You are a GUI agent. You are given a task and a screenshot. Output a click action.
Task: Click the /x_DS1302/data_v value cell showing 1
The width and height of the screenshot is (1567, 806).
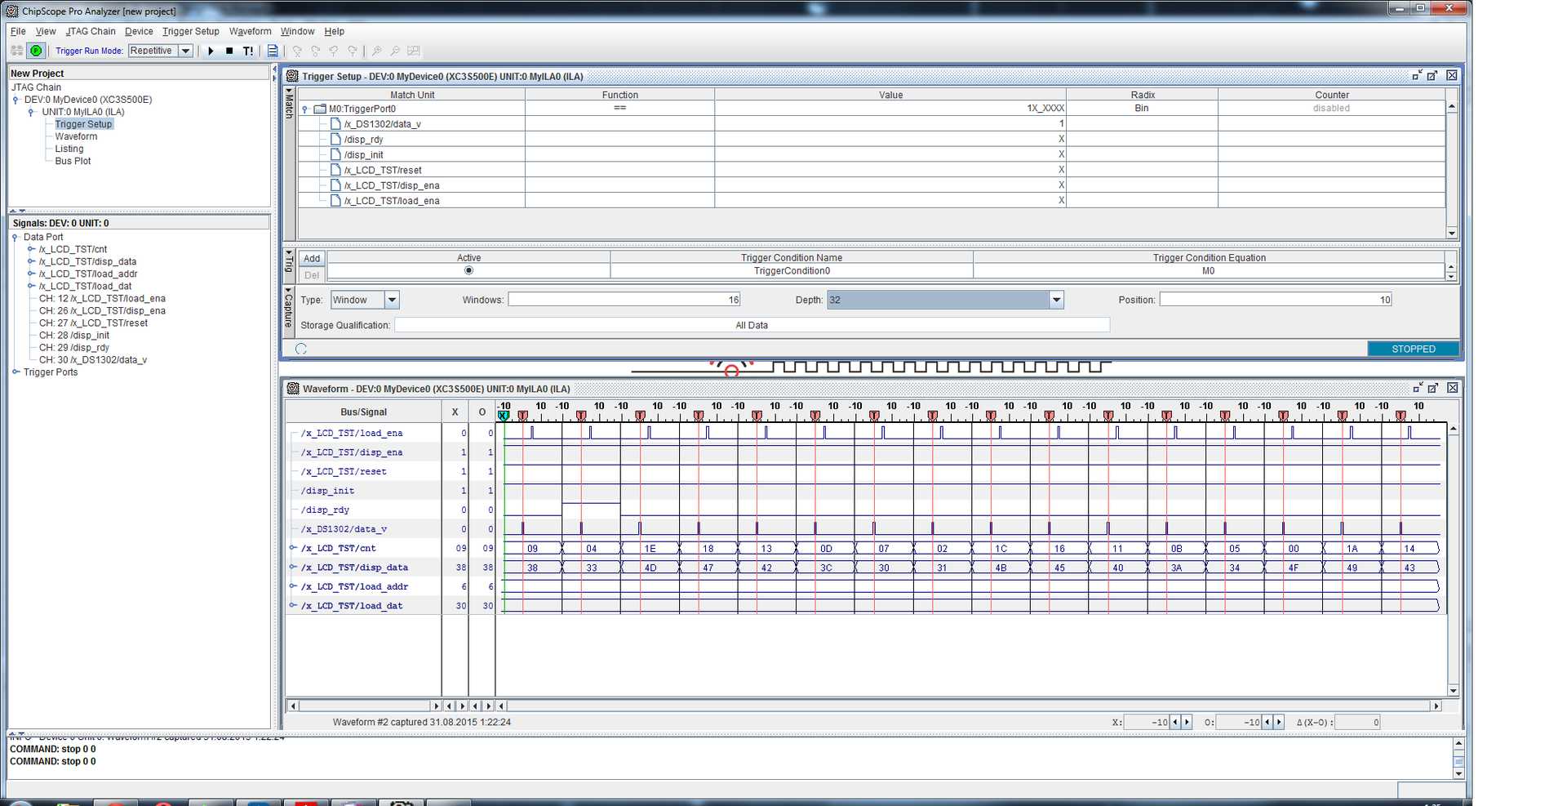tap(890, 124)
